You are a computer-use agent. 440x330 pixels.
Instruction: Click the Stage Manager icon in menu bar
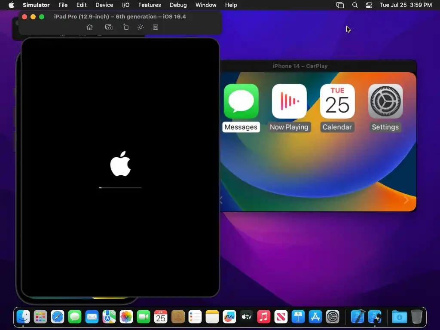(x=340, y=5)
